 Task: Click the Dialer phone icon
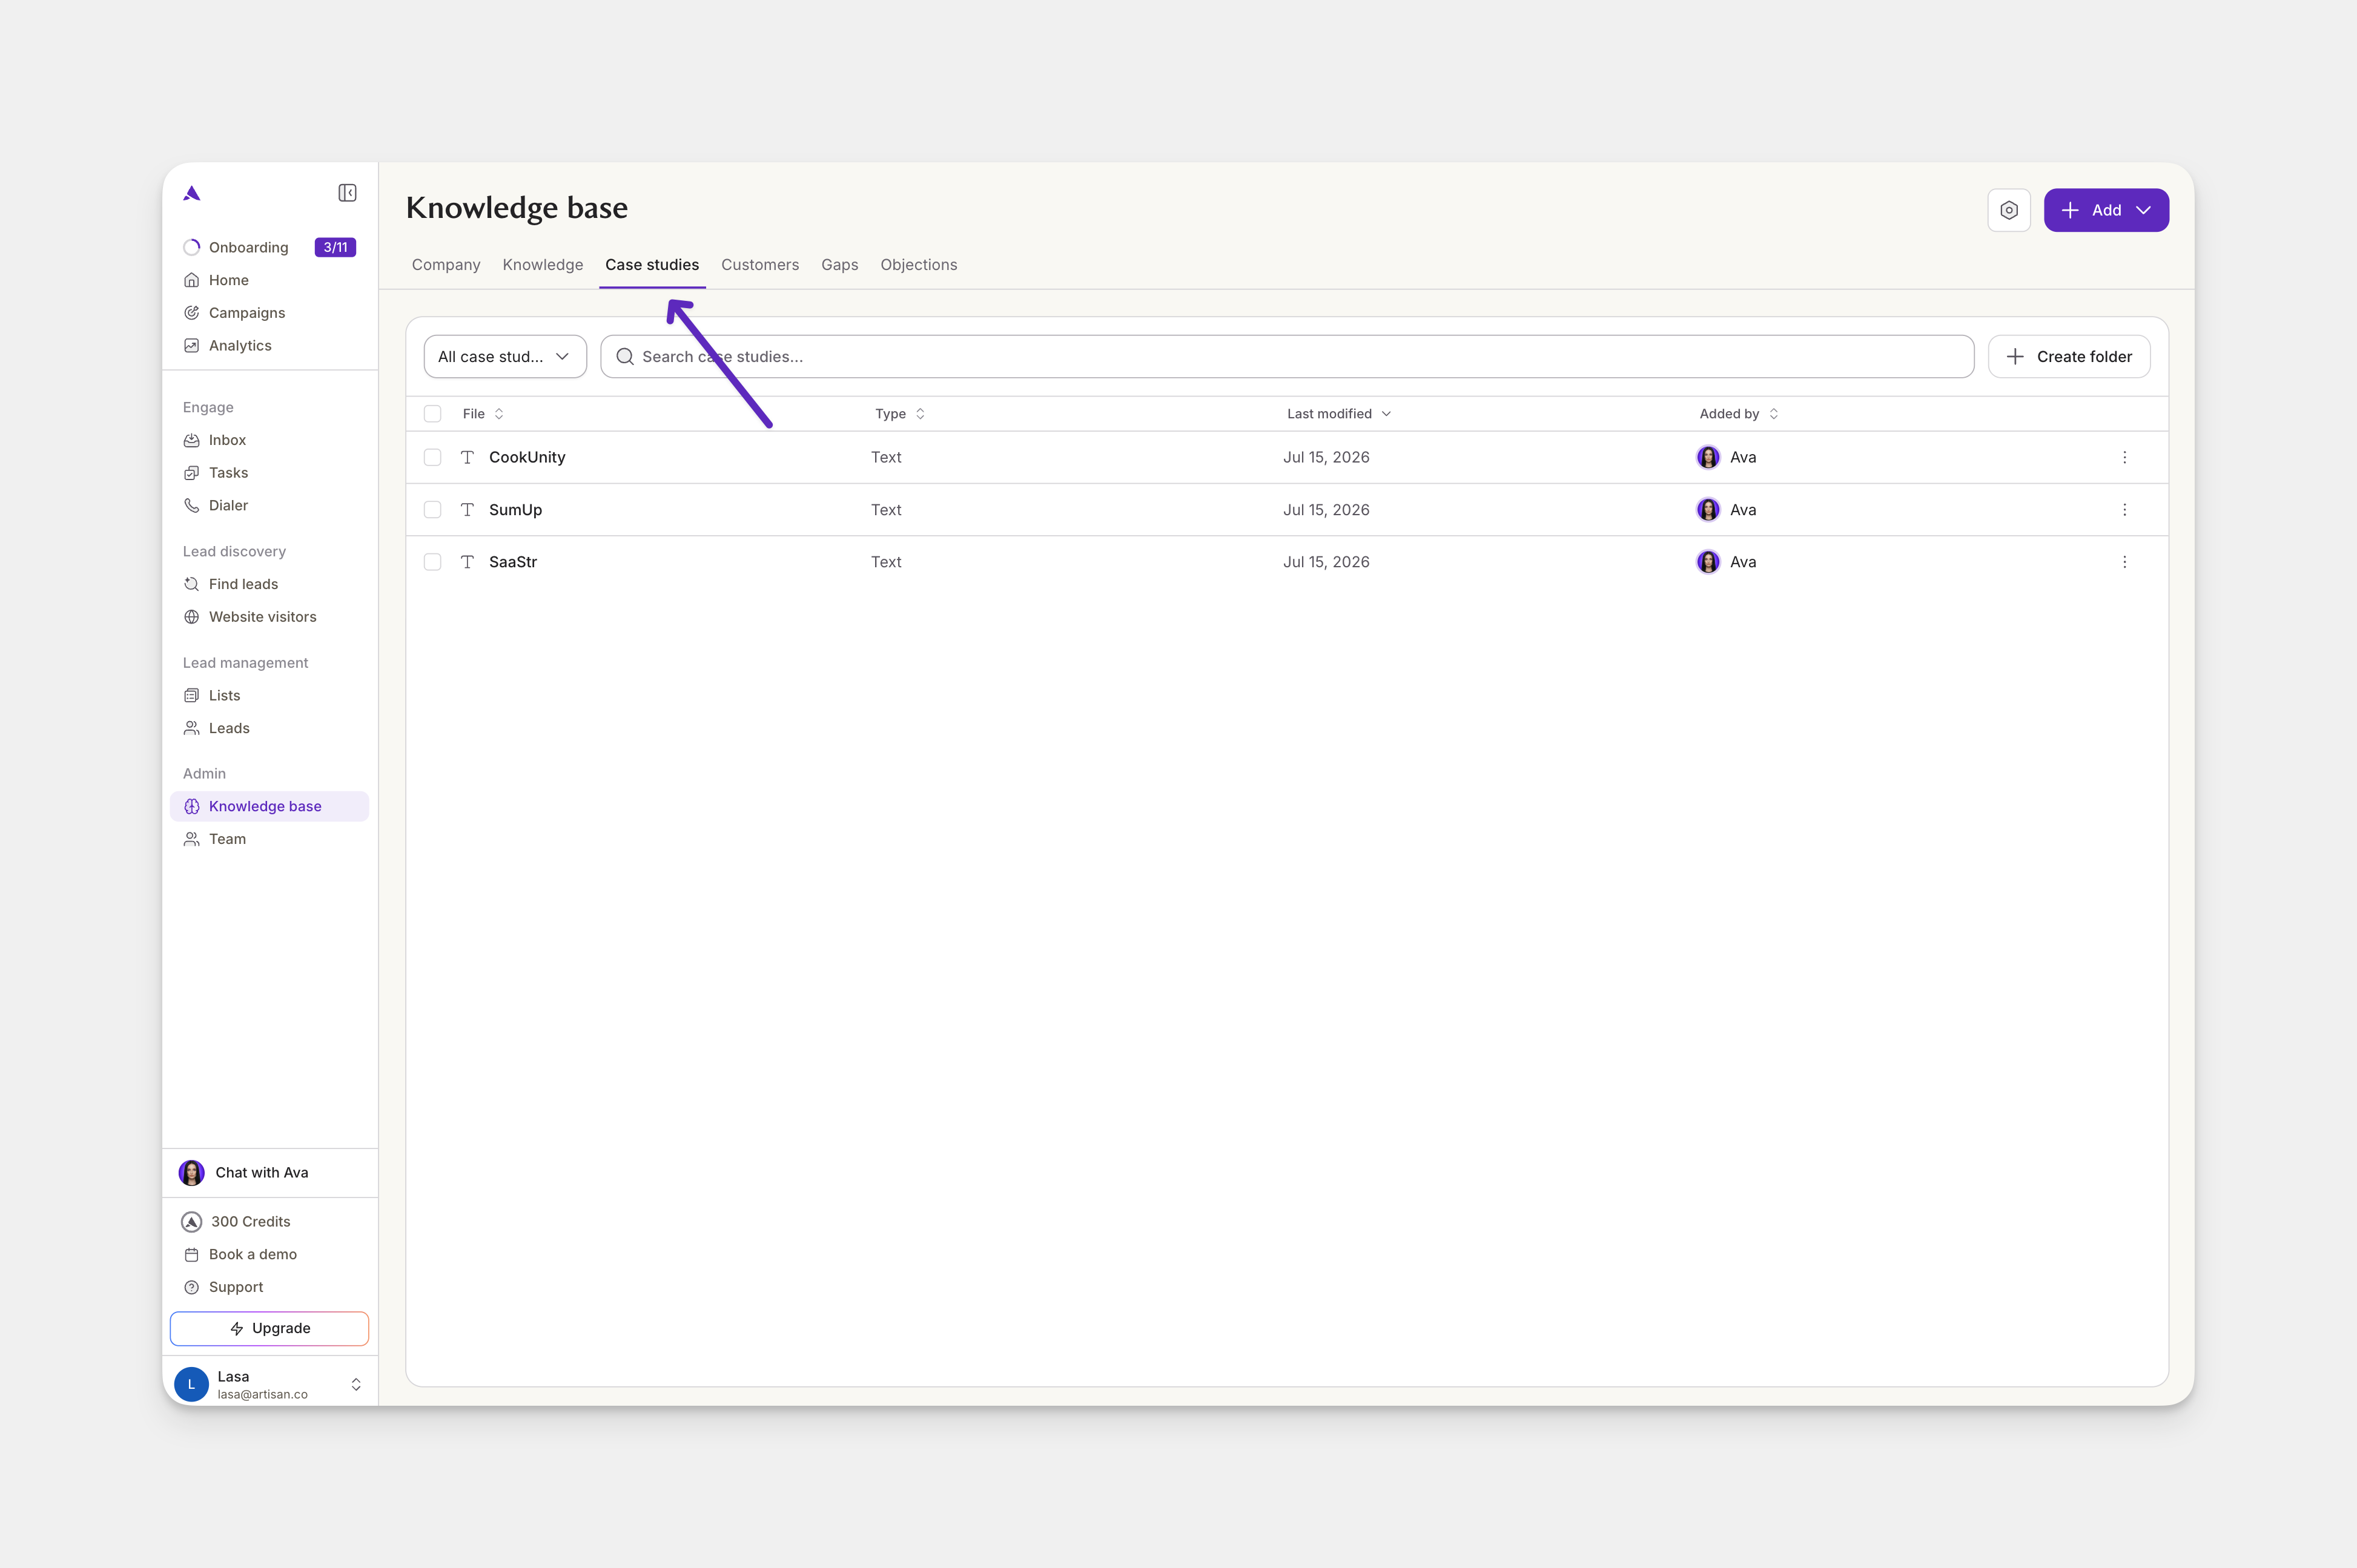tap(192, 506)
